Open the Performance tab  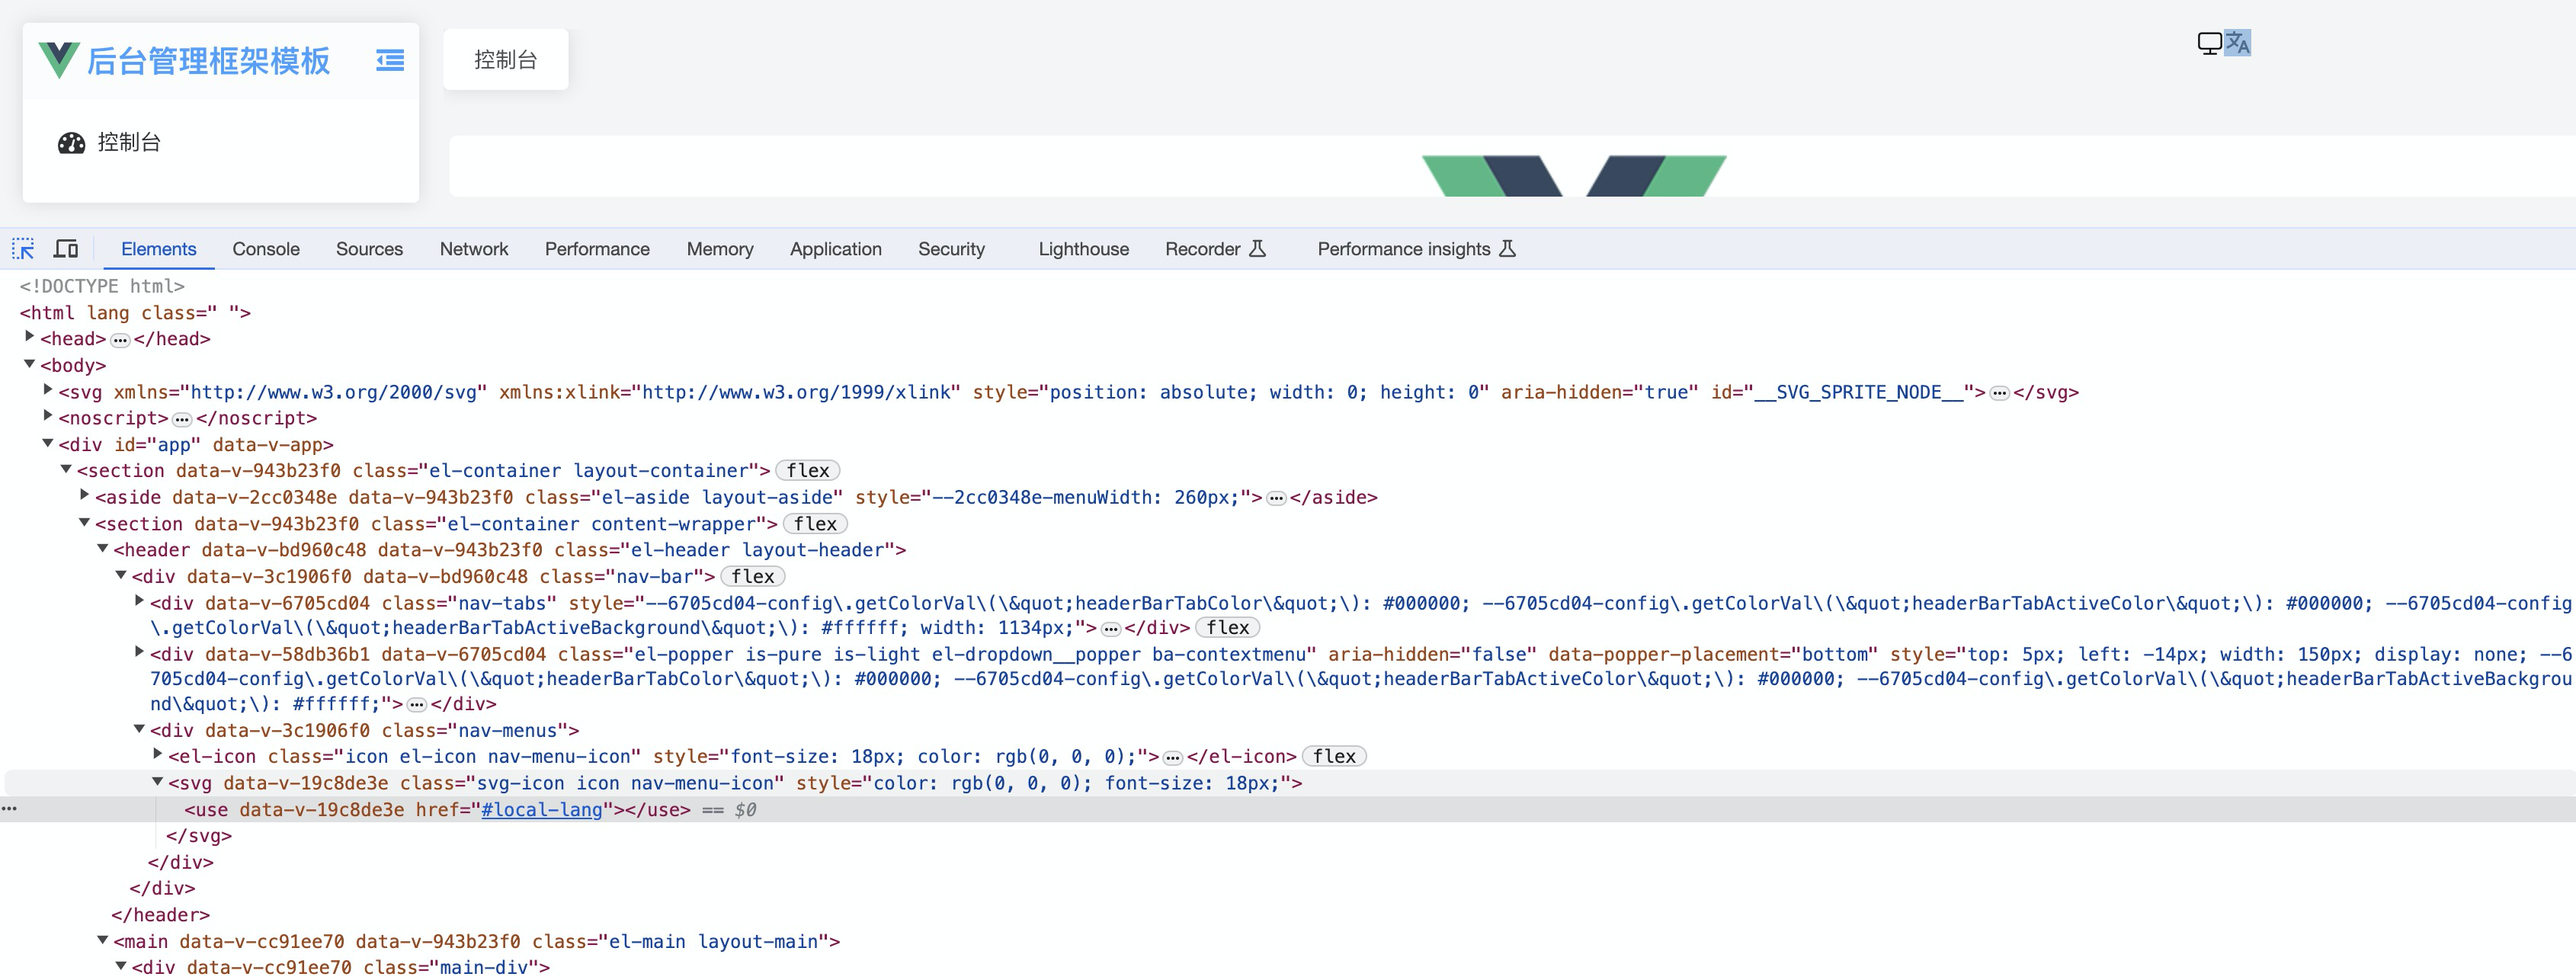click(x=597, y=250)
